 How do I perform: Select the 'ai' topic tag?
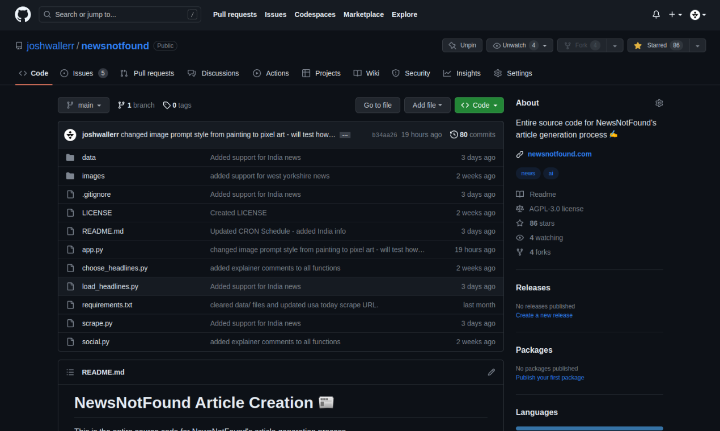click(x=550, y=174)
